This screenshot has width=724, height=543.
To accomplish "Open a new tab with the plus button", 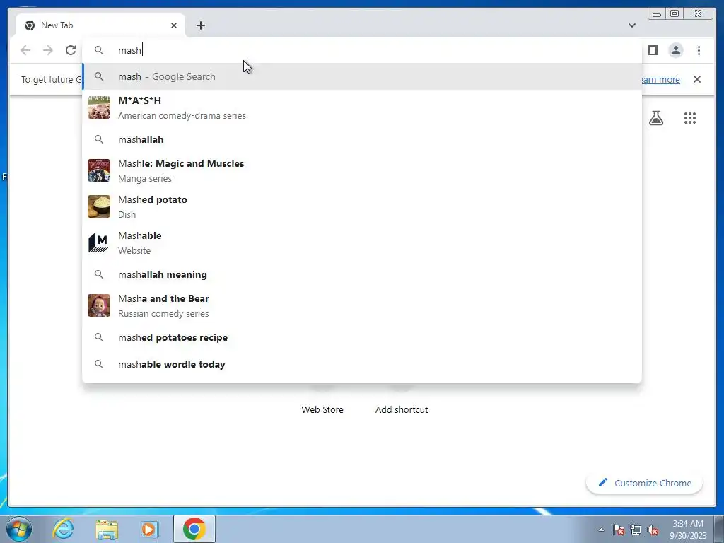I will click(x=200, y=25).
